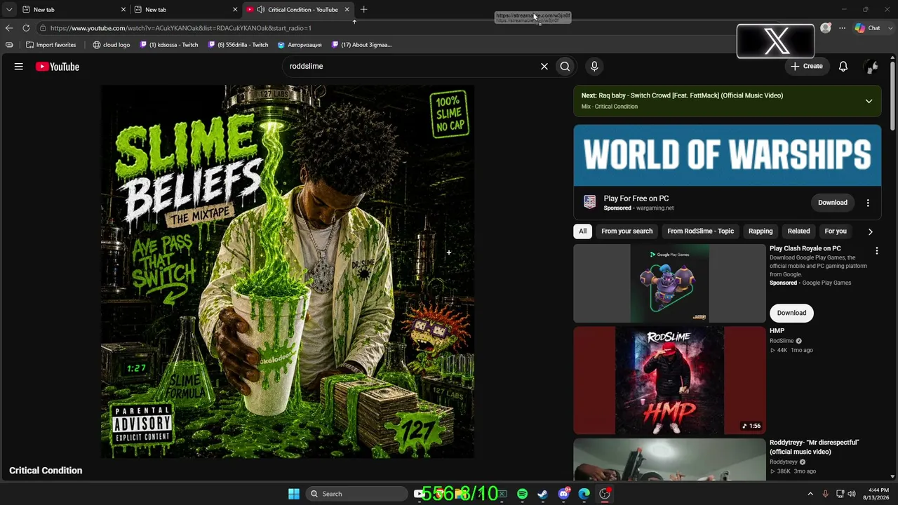Select the Related filter chip
Screen dimensions: 898x505
click(x=798, y=231)
